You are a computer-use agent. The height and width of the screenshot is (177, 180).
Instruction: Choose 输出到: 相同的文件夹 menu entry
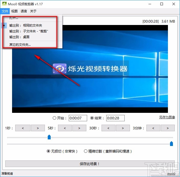tap(31, 26)
